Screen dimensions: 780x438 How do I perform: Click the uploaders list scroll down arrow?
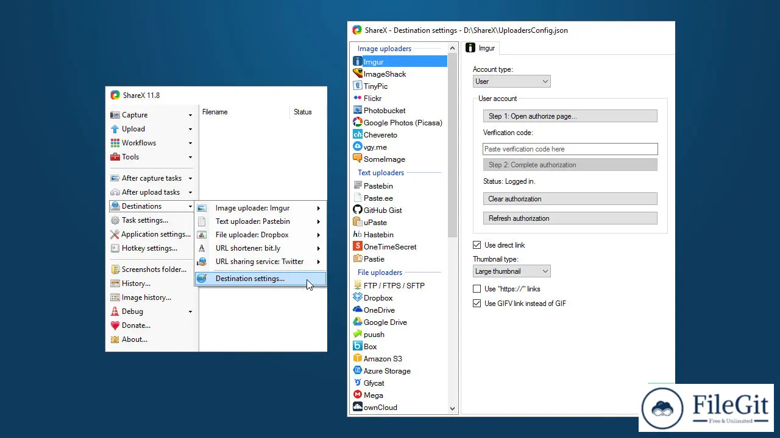click(452, 409)
